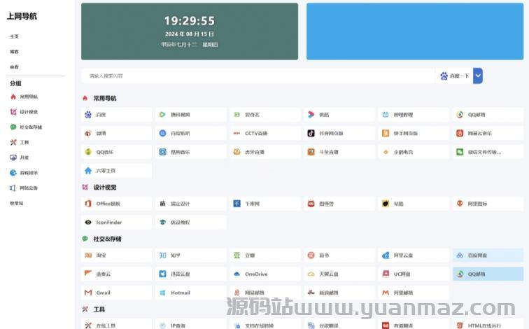The image size is (529, 329).
Task: Open the QQ音乐 icon tile
Action: (x=88, y=152)
